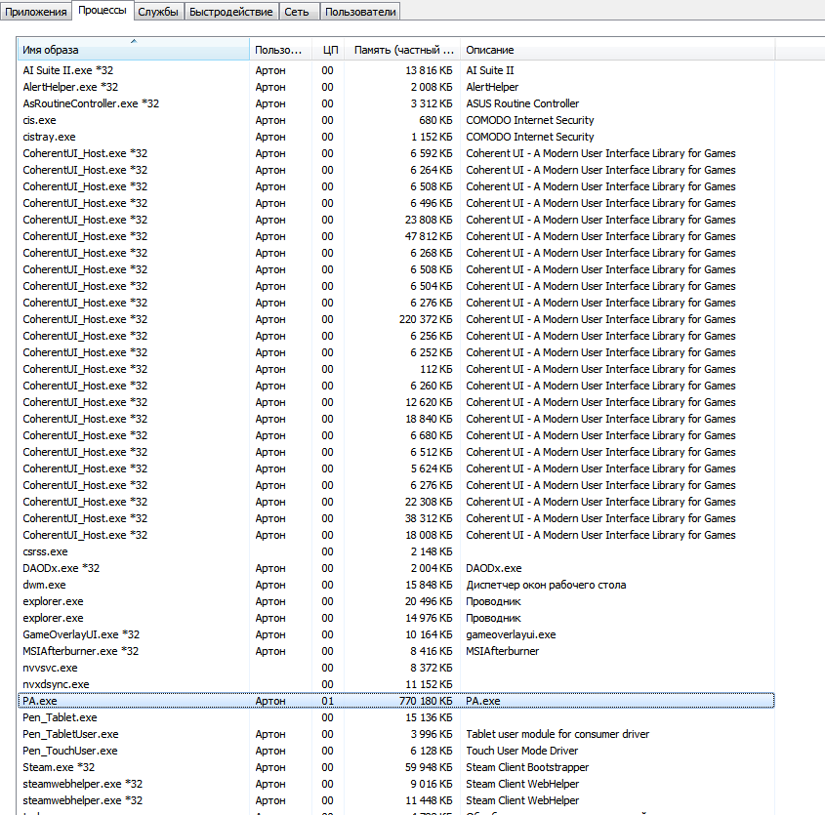This screenshot has width=825, height=815.
Task: Sort by the ЦП column header
Action: coord(329,50)
